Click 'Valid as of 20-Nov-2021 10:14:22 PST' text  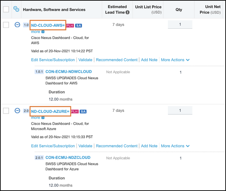click(62, 51)
